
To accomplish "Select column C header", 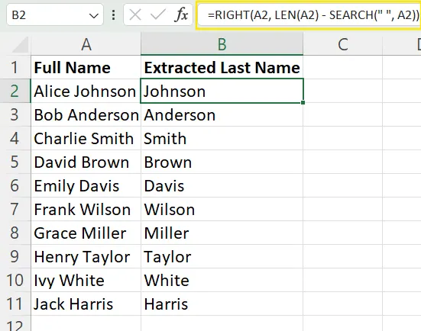I will 343,44.
